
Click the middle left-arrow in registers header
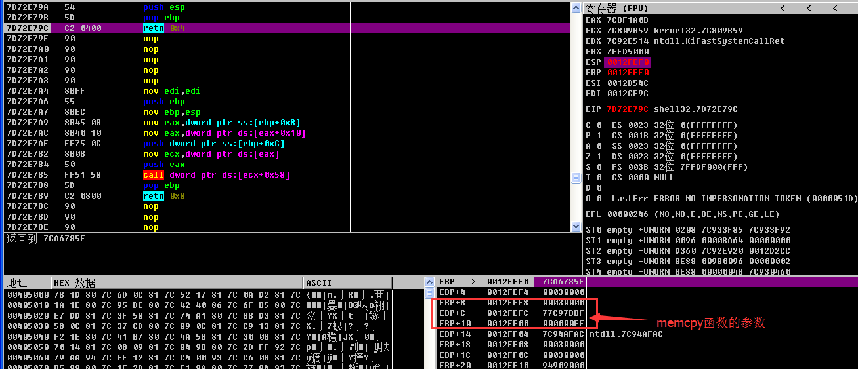pos(809,8)
